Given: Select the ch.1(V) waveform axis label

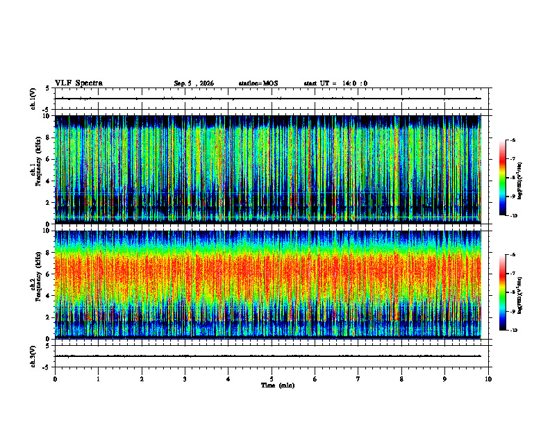Looking at the screenshot, I should point(33,99).
